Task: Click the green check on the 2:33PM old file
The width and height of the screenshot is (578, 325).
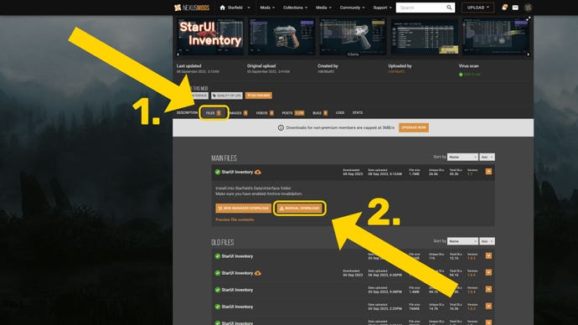Action: pyautogui.click(x=218, y=307)
